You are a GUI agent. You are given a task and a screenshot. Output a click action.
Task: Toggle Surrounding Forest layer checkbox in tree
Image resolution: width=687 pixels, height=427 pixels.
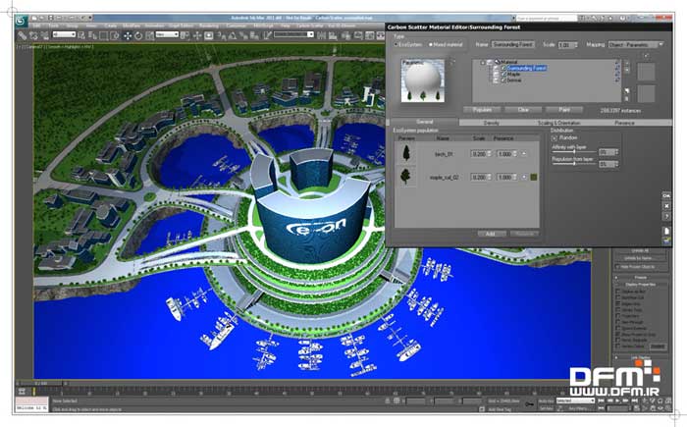tap(503, 69)
